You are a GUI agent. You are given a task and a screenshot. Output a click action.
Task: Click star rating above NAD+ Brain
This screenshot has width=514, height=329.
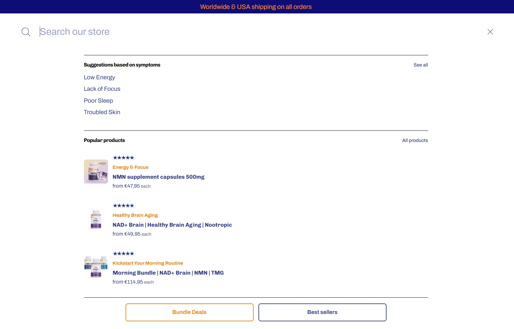click(x=123, y=206)
